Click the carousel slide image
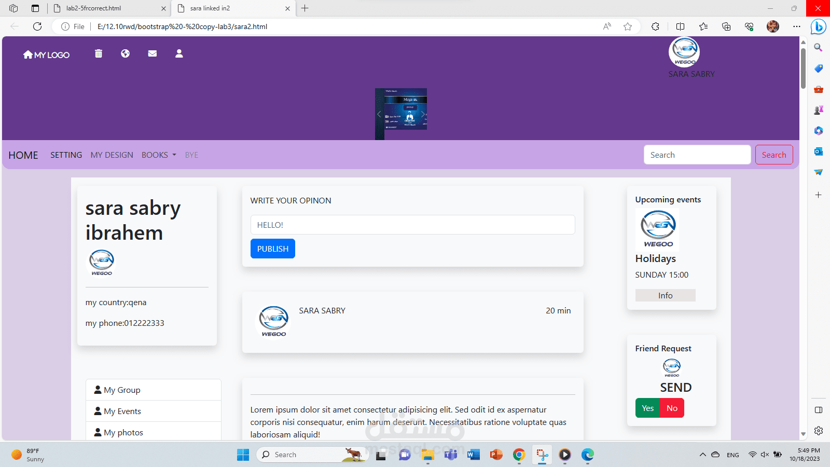 pyautogui.click(x=401, y=114)
